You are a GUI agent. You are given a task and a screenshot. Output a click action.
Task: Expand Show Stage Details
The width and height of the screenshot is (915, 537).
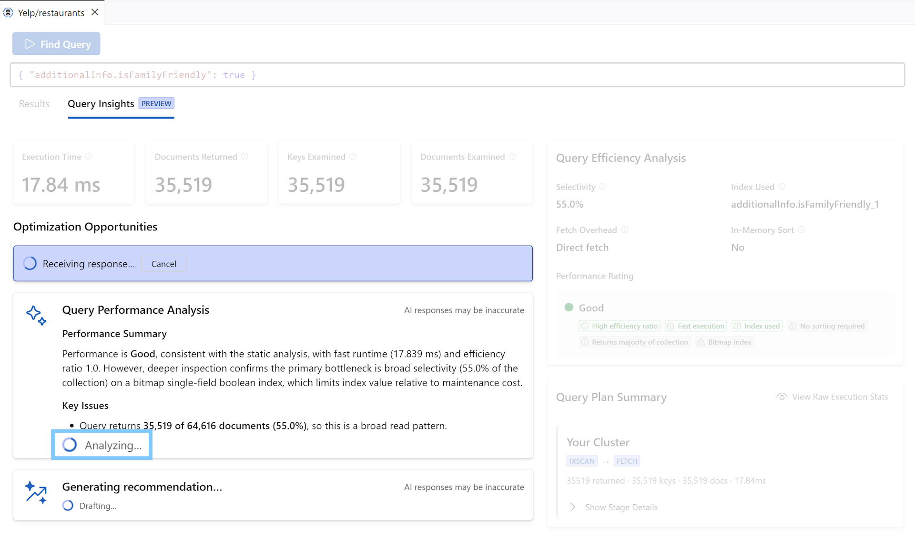click(614, 507)
